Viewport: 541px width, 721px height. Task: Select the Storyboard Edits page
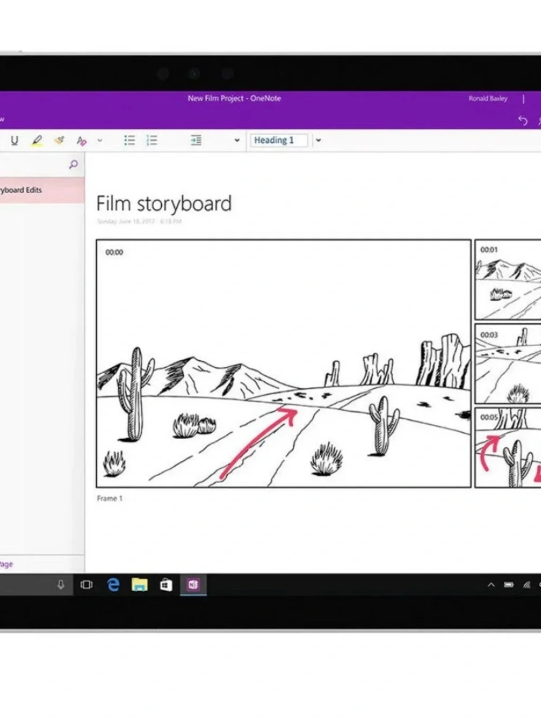[x=42, y=190]
